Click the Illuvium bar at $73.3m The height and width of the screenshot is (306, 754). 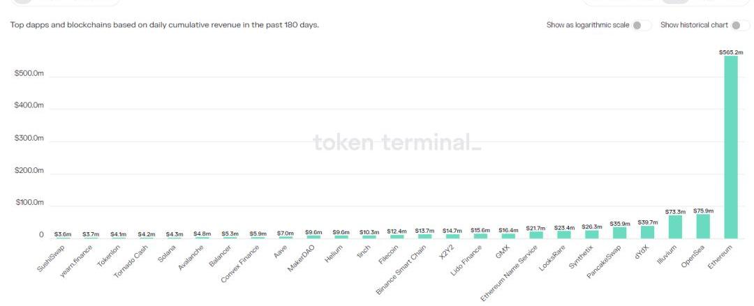[x=675, y=227]
